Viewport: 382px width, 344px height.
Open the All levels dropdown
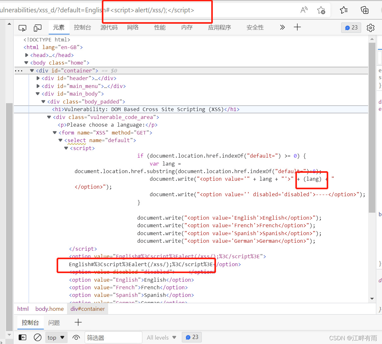pyautogui.click(x=162, y=337)
